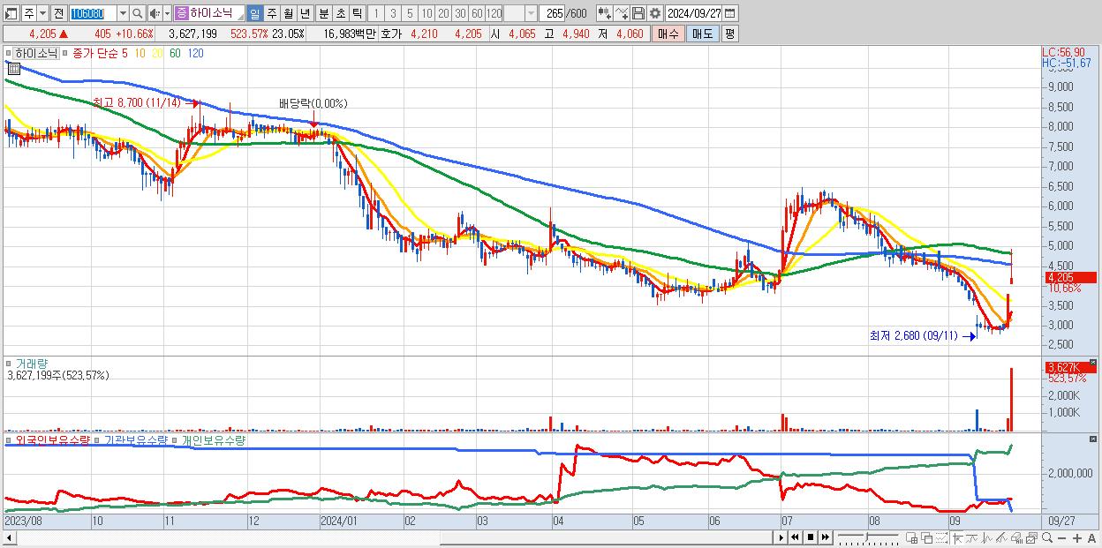Viewport: 1102px width, 548px height.
Task: Select the monthly 월 period
Action: (288, 13)
